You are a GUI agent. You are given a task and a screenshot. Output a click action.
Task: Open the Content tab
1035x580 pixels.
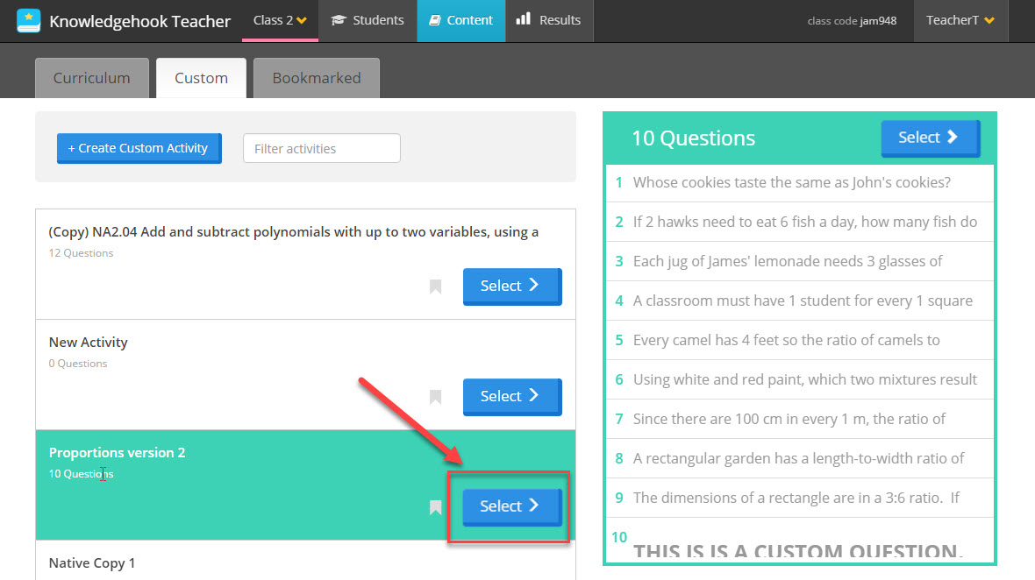(x=461, y=20)
